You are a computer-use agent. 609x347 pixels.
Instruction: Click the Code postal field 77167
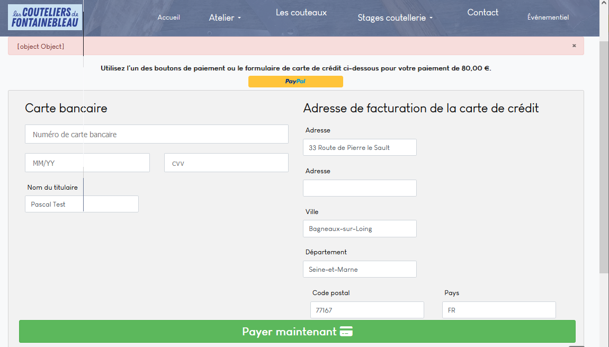(x=367, y=310)
